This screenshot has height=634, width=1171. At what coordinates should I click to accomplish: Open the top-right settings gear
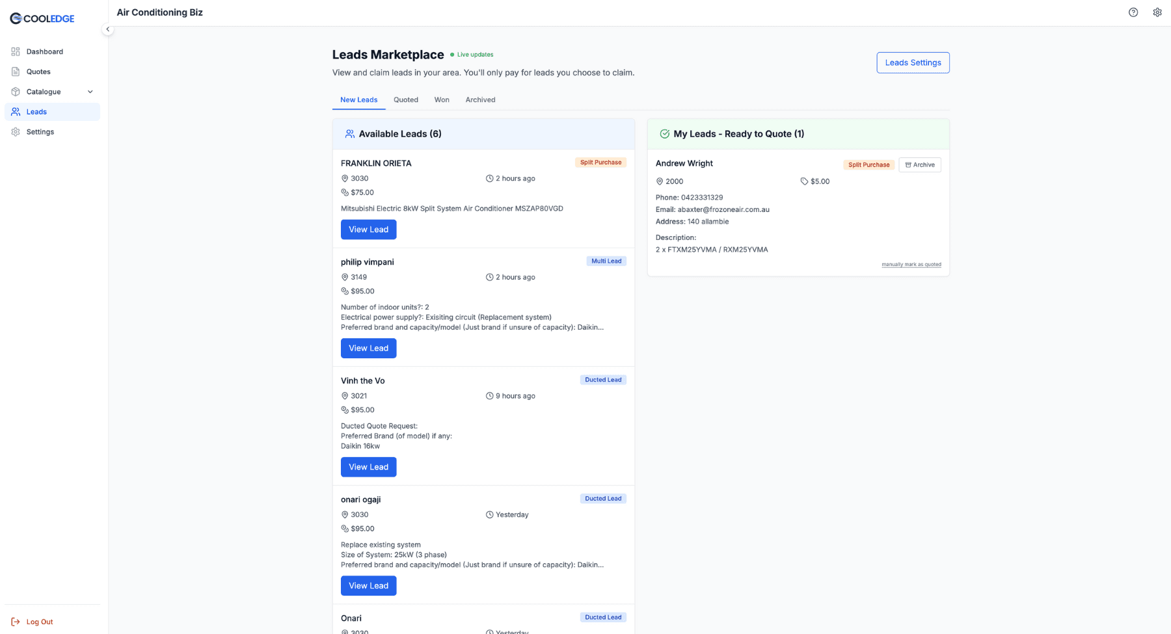pos(1157,12)
